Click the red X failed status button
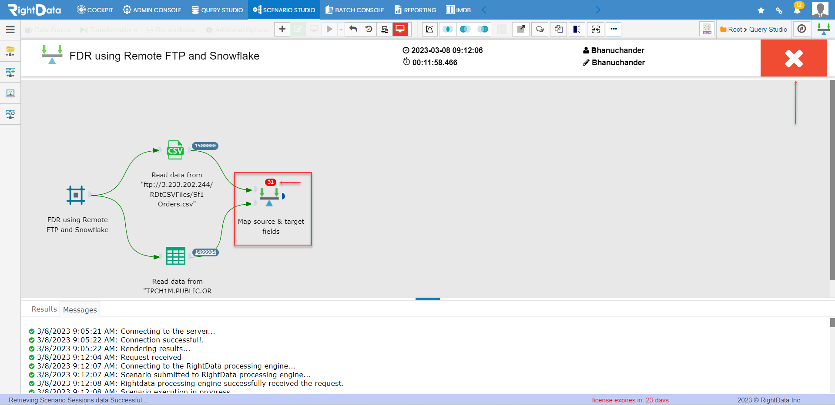835x405 pixels. pos(794,58)
